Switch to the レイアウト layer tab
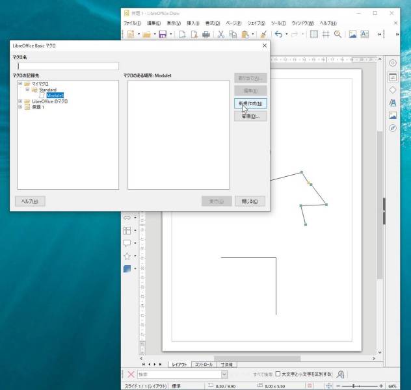 179,365
